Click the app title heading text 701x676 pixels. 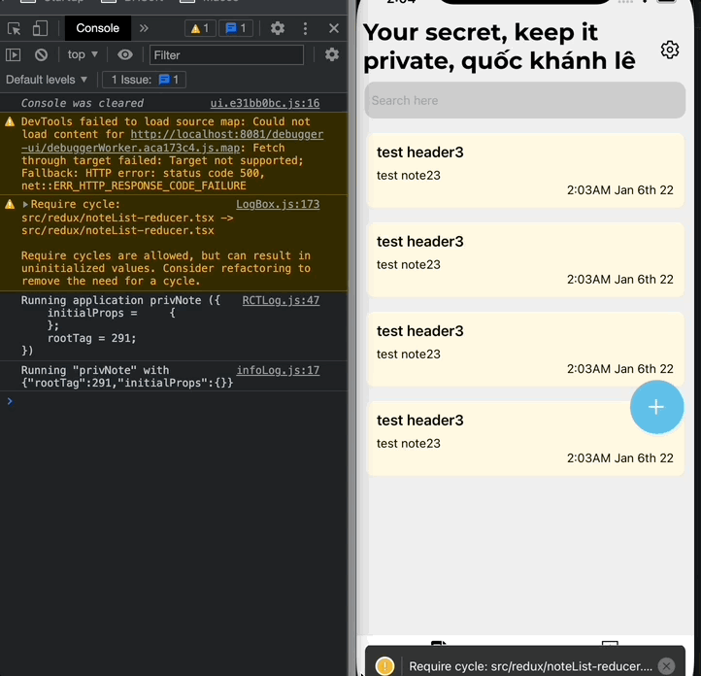tap(499, 47)
